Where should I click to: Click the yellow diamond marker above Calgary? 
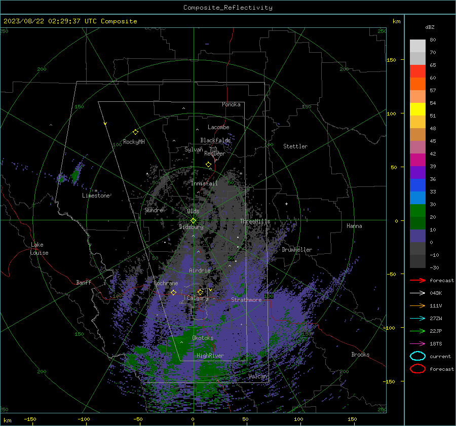pos(200,292)
